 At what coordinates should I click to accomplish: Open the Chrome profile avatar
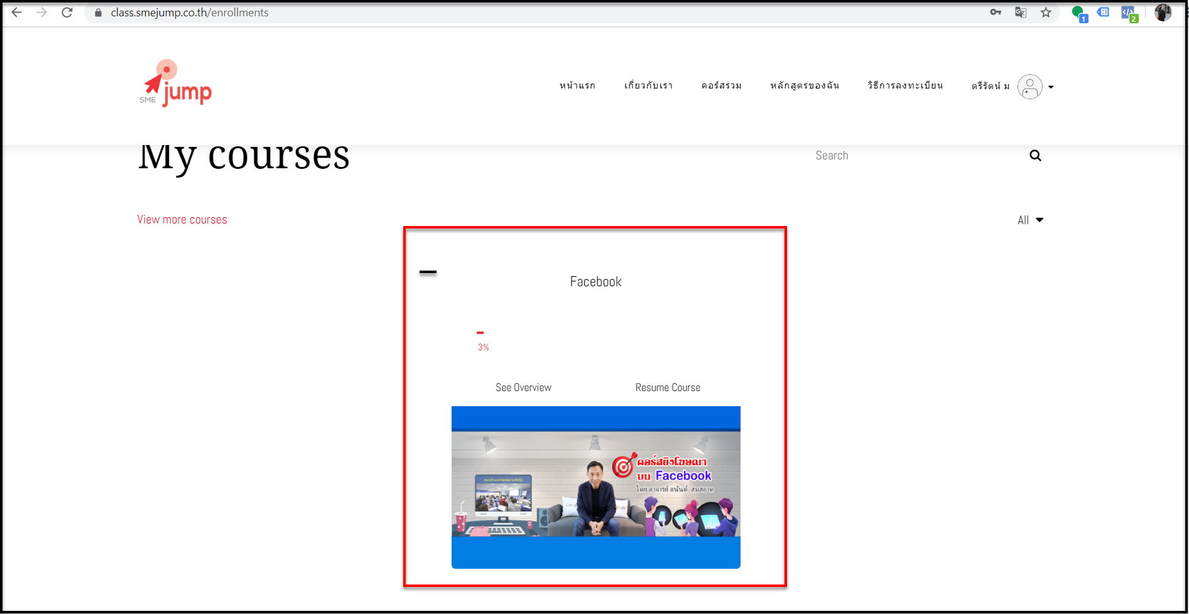coord(1163,13)
